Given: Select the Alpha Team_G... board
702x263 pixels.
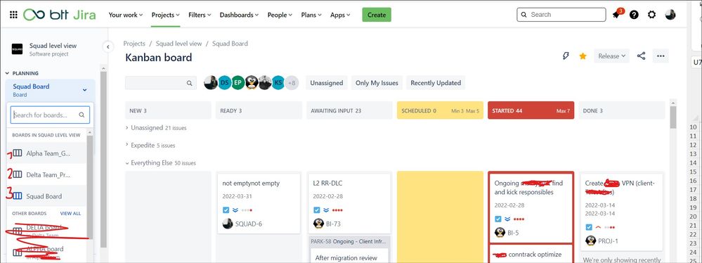Looking at the screenshot, I should point(46,153).
